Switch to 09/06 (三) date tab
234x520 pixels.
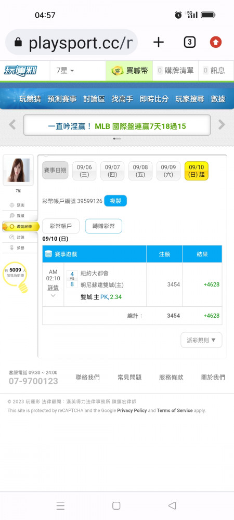(84, 171)
